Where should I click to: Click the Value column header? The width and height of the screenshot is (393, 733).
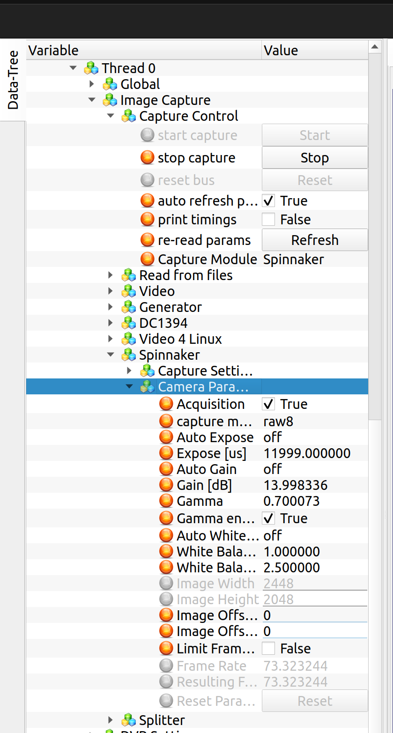[315, 50]
